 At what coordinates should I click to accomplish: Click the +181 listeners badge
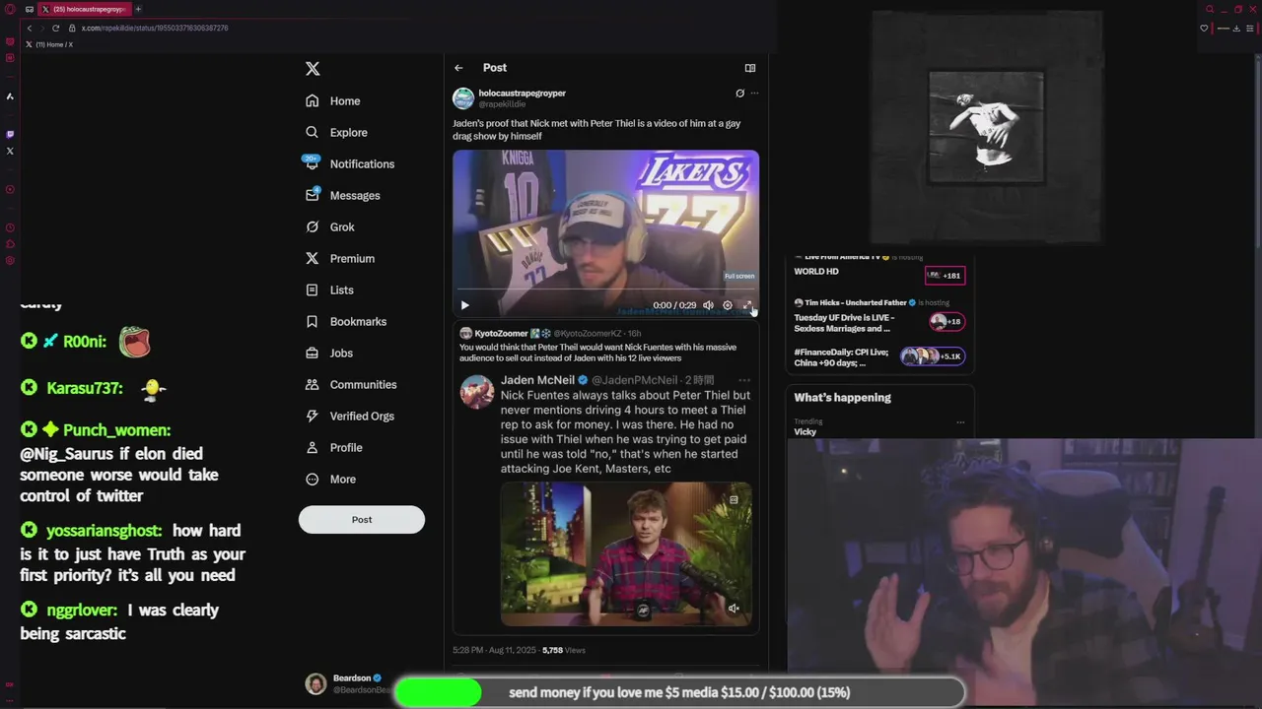point(945,276)
